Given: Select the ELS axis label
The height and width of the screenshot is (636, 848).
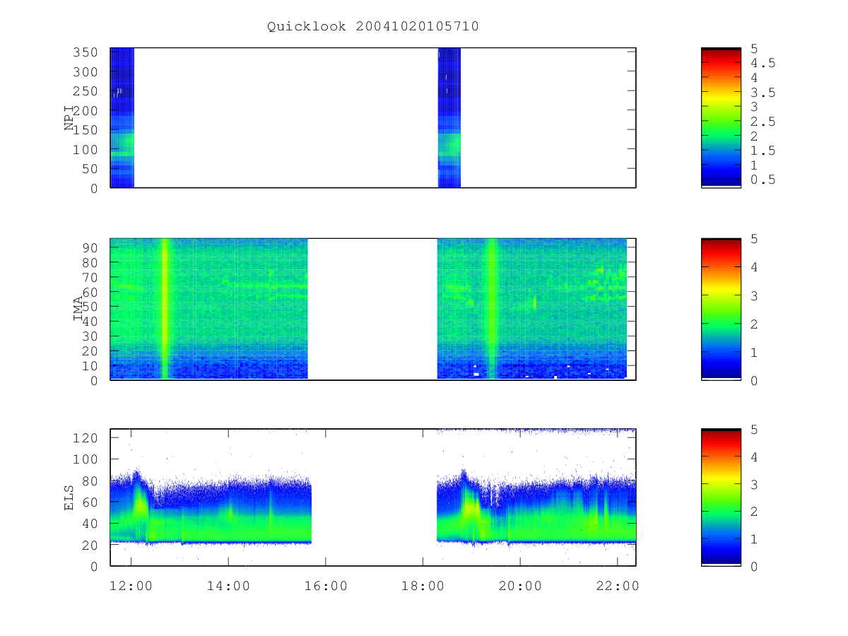Looking at the screenshot, I should pos(69,497).
